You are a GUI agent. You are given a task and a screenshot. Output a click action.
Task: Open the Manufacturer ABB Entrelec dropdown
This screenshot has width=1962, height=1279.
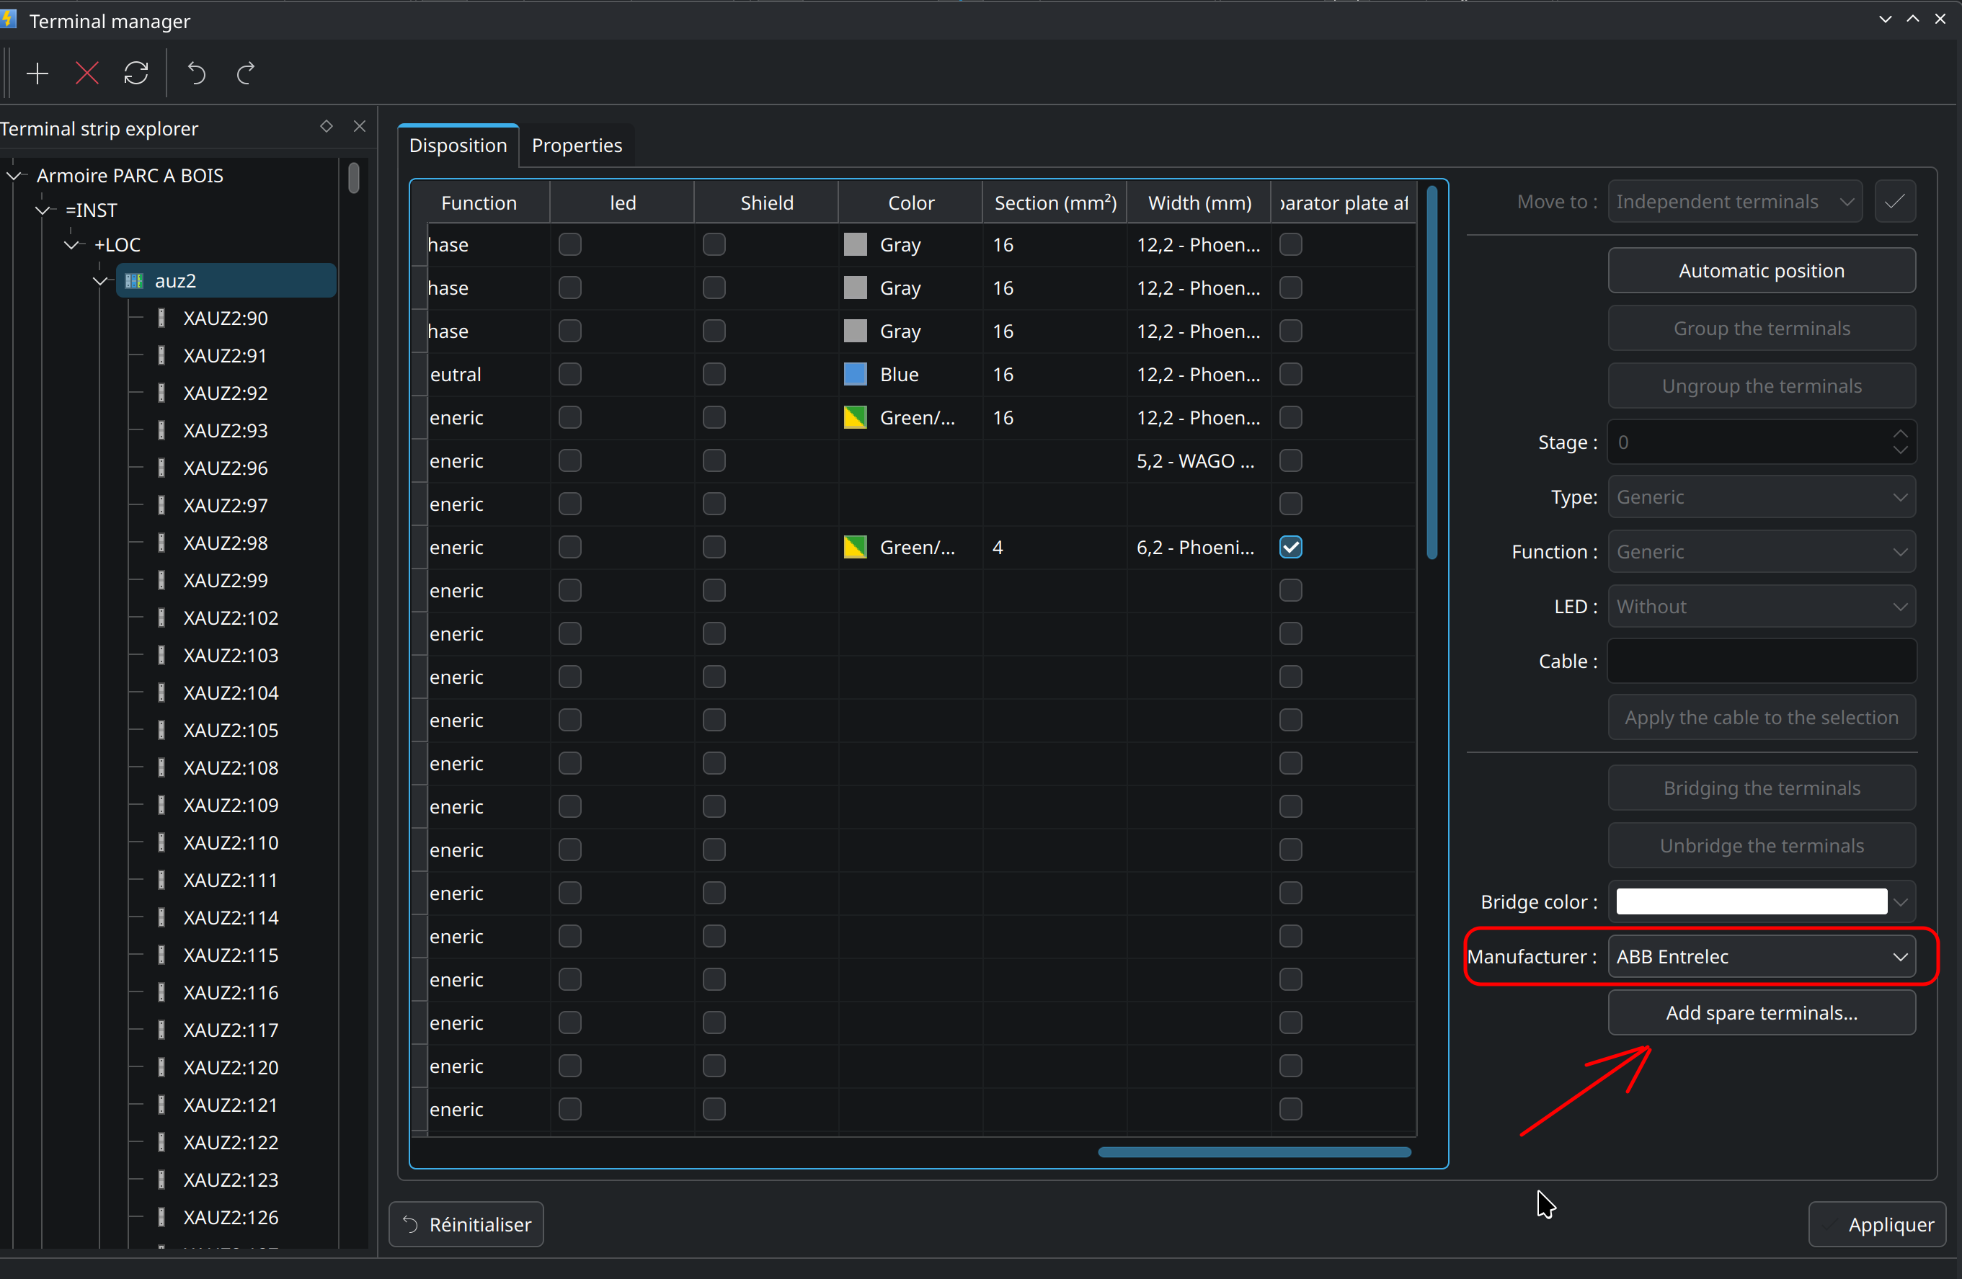1762,958
